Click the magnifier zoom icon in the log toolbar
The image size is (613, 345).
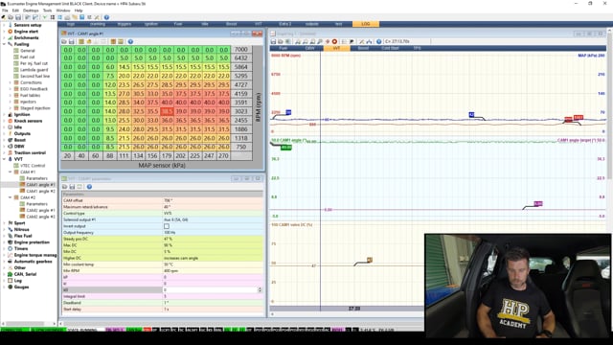click(x=320, y=41)
